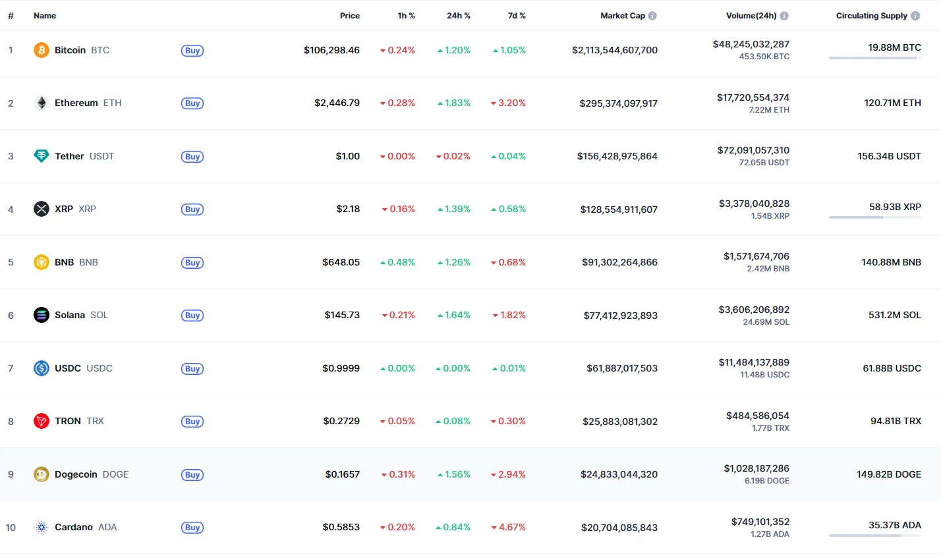Buy Bitcoin using its Buy button
941x554 pixels.
tap(192, 51)
